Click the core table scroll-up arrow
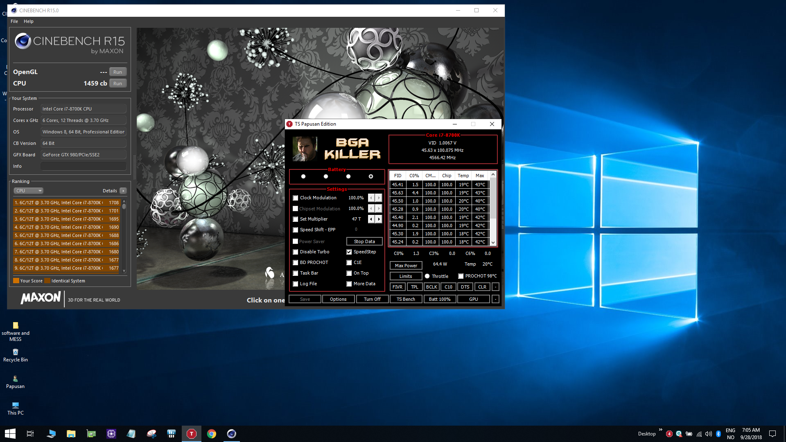786x442 pixels. point(493,175)
